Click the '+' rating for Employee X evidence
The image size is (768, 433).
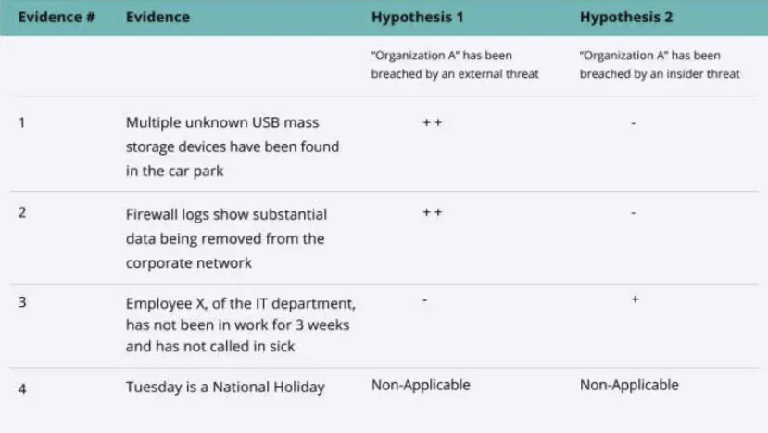[635, 299]
